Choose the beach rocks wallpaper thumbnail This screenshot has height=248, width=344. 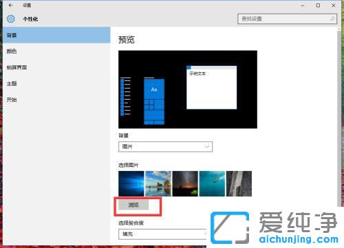[158, 183]
